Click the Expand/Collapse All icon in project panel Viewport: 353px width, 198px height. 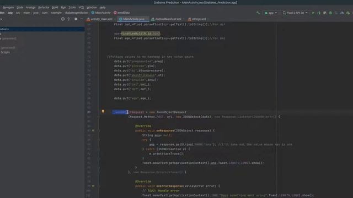pyautogui.click(x=68, y=19)
